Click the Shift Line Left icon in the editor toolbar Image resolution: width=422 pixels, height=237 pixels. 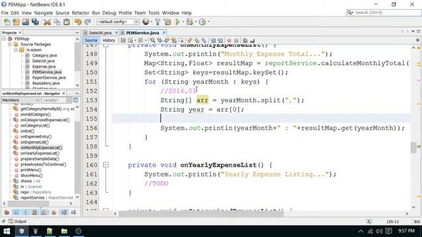tap(213, 40)
